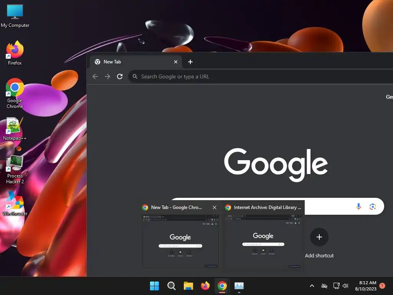Open the Process Hacker taskbar icon
The height and width of the screenshot is (295, 393).
(239, 286)
